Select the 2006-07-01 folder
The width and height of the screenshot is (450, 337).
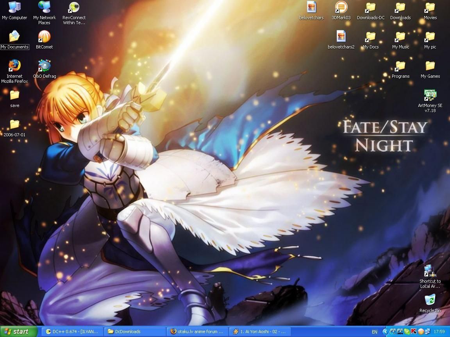coord(14,128)
